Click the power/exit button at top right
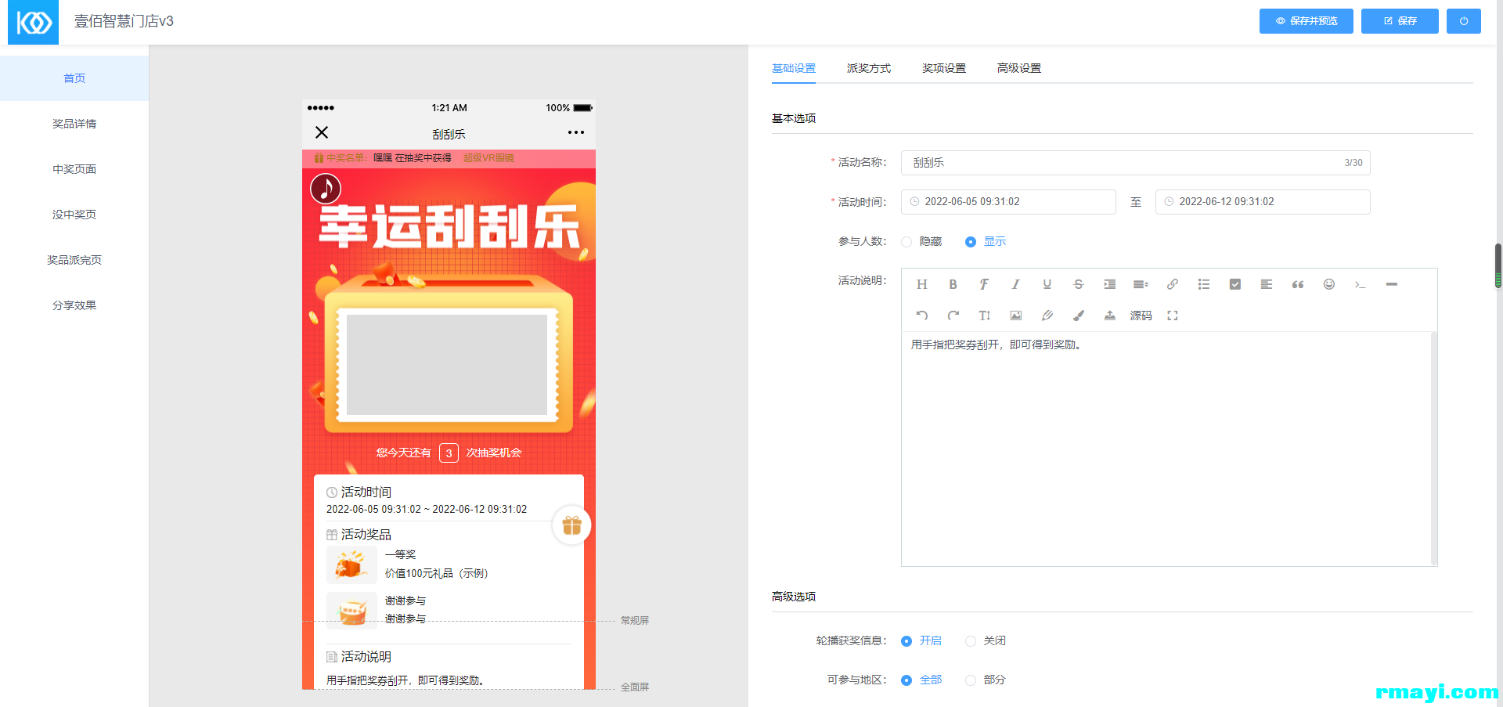The image size is (1503, 707). [x=1464, y=21]
